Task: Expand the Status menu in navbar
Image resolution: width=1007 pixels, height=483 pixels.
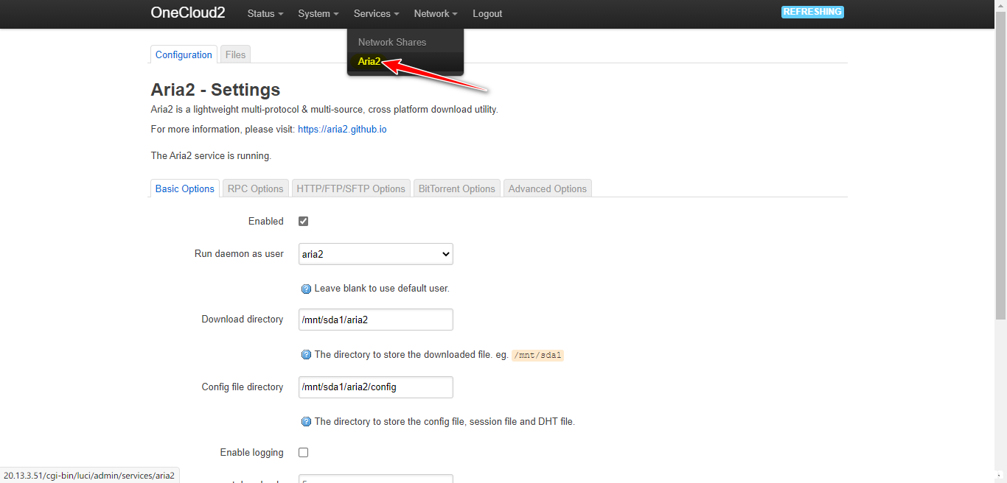Action: [x=265, y=14]
